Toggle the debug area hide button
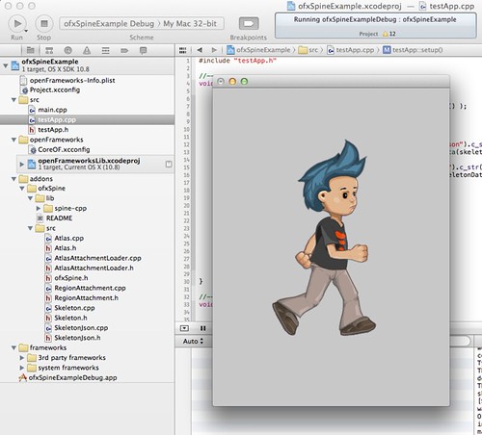Image resolution: width=482 pixels, height=435 pixels. pos(184,328)
